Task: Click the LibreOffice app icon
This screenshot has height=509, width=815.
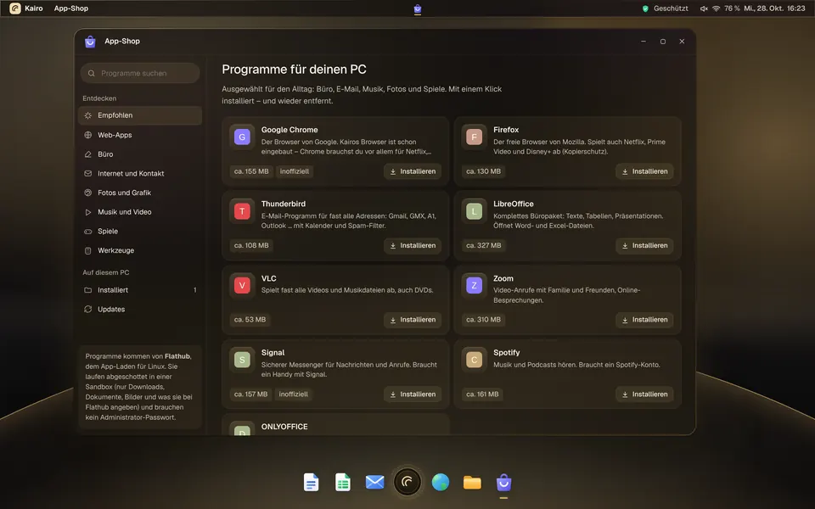Action: pyautogui.click(x=474, y=211)
